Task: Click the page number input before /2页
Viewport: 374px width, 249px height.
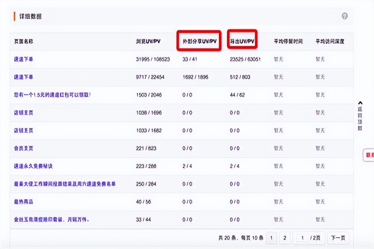Action: pos(302,238)
